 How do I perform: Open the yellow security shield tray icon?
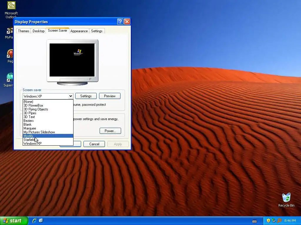pos(268,221)
